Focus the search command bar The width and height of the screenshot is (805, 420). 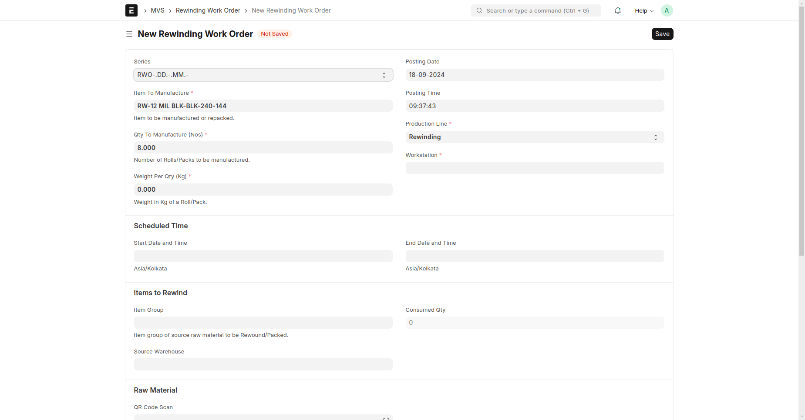pos(536,10)
